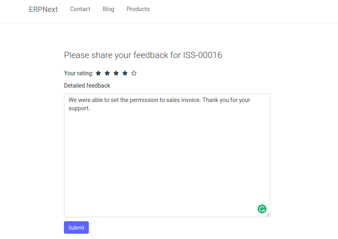
Task: Open the green Grammarly icon
Action: [x=262, y=209]
